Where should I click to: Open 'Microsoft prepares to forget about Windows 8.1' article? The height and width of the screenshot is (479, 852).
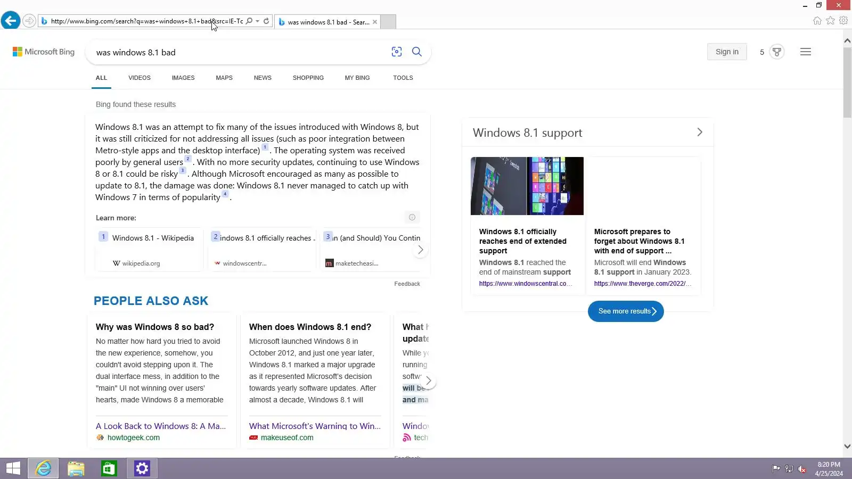pos(639,241)
